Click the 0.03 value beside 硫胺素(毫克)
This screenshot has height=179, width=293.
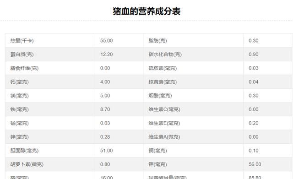[x=254, y=68]
